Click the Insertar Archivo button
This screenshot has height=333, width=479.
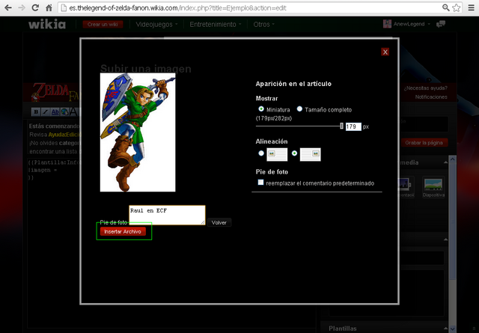(x=123, y=231)
